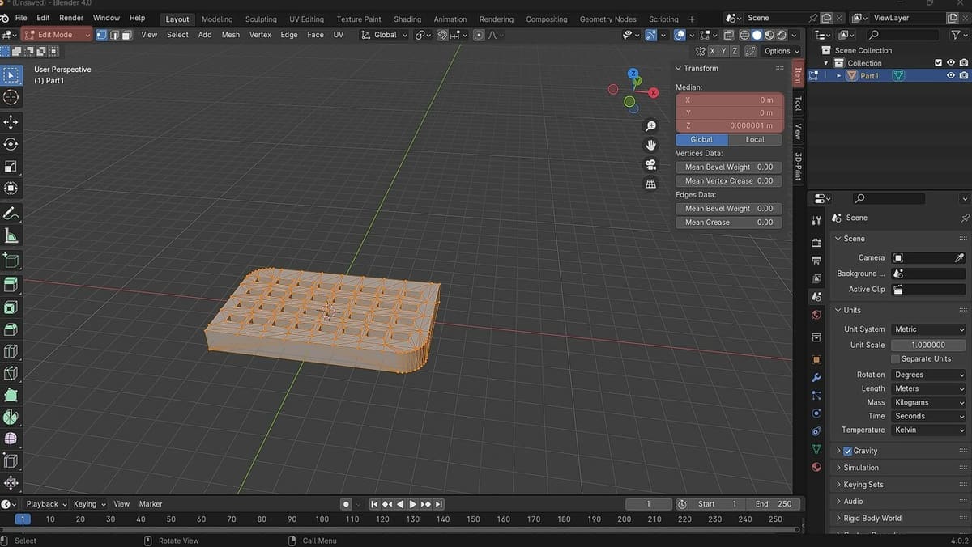Click the Global orientation button
Viewport: 972px width, 547px height.
[x=701, y=140]
